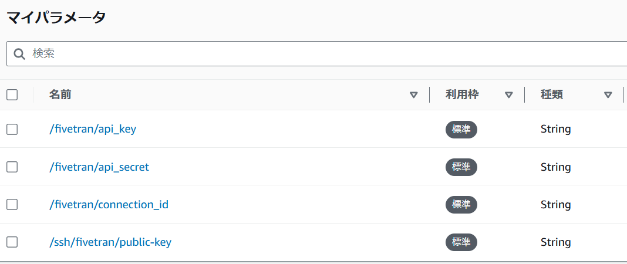Sort by the 名前 column arrow
Screen dimensions: 627x264
tap(414, 95)
